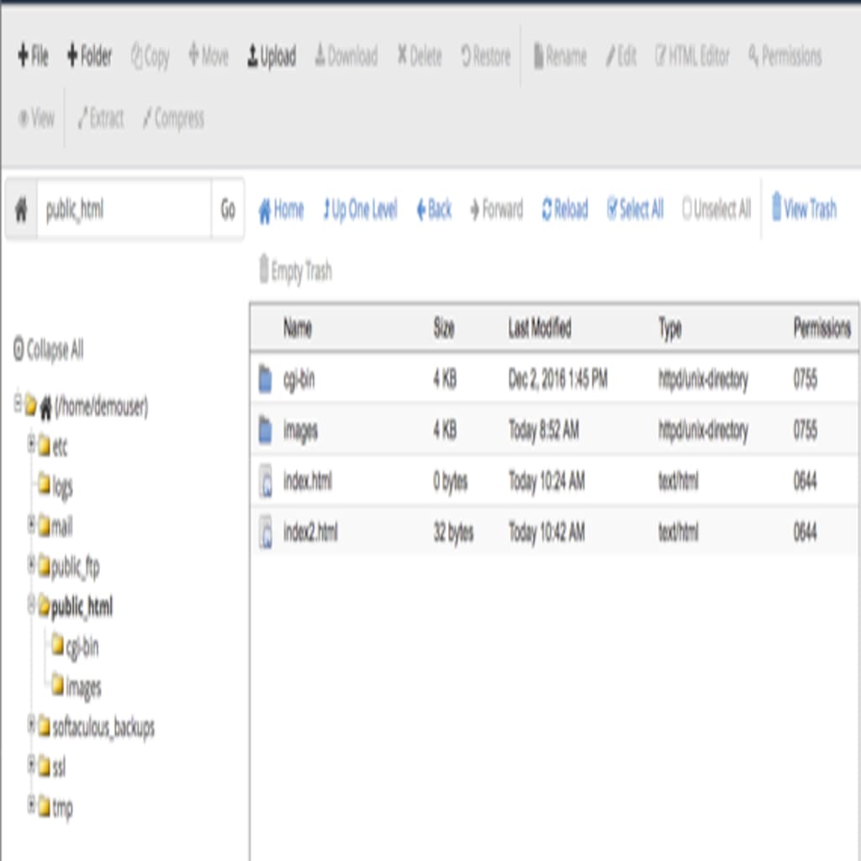Screen dimensions: 861x861
Task: Collapse the (/home/demouser) root node
Action: (x=18, y=403)
